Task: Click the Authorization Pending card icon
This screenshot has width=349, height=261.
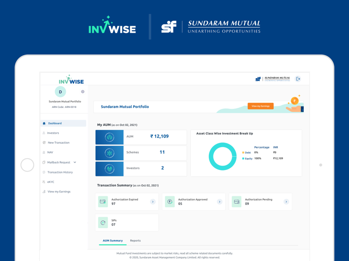Action: [237, 201]
